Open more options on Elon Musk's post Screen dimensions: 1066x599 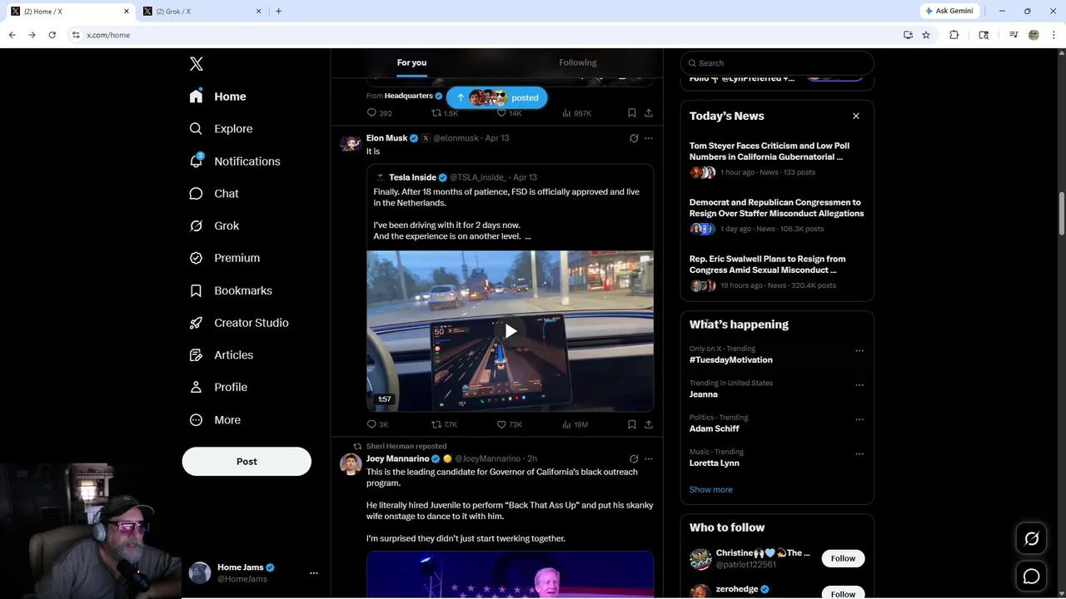tap(649, 138)
